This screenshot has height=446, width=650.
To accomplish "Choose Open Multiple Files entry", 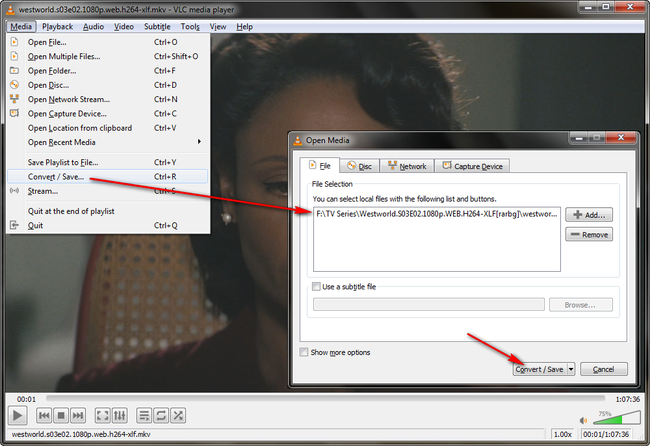I will [x=107, y=57].
